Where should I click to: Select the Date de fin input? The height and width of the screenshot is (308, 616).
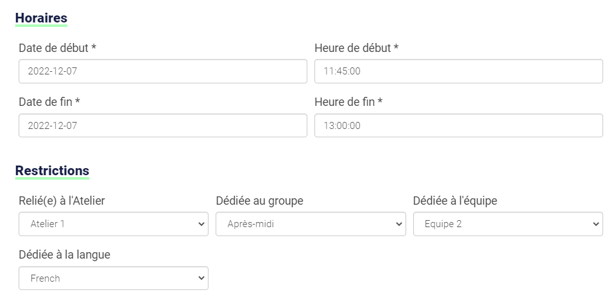point(163,126)
